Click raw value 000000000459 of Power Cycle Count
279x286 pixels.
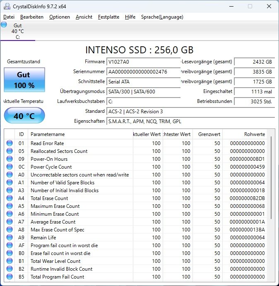(x=247, y=167)
